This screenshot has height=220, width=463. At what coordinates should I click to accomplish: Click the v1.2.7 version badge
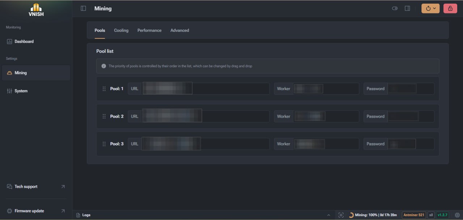pos(442,215)
